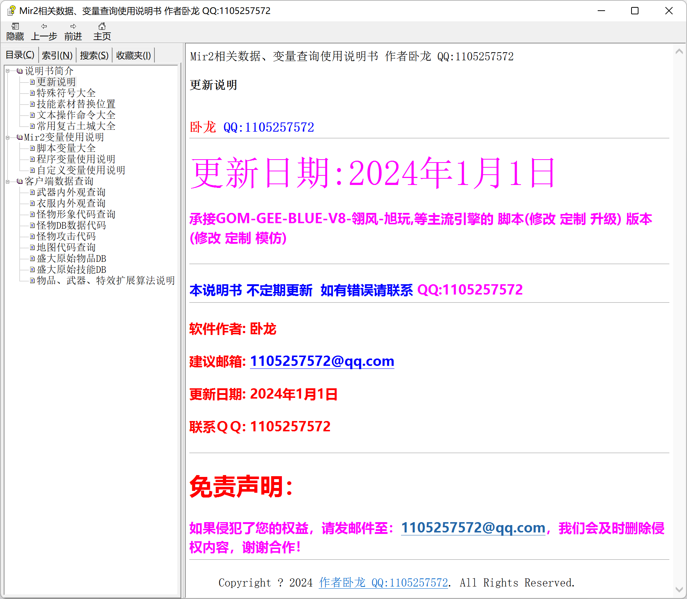The height and width of the screenshot is (599, 687).
Task: Select the Mir2变量使用说明 tree heading
Action: [x=64, y=137]
